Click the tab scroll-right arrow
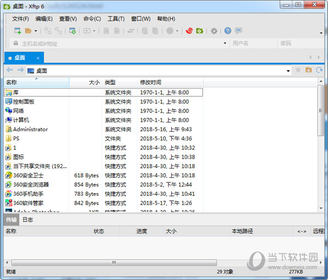The width and height of the screenshot is (328, 280). (x=319, y=57)
